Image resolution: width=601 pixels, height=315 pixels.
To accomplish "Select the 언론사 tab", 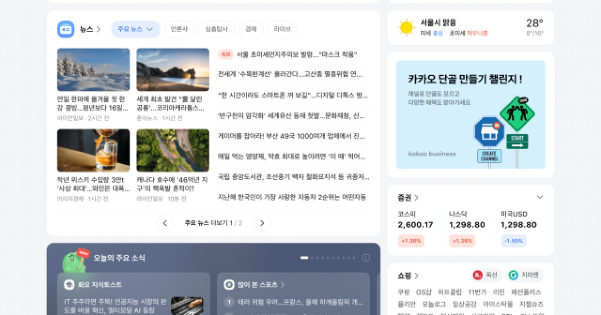I will 179,29.
